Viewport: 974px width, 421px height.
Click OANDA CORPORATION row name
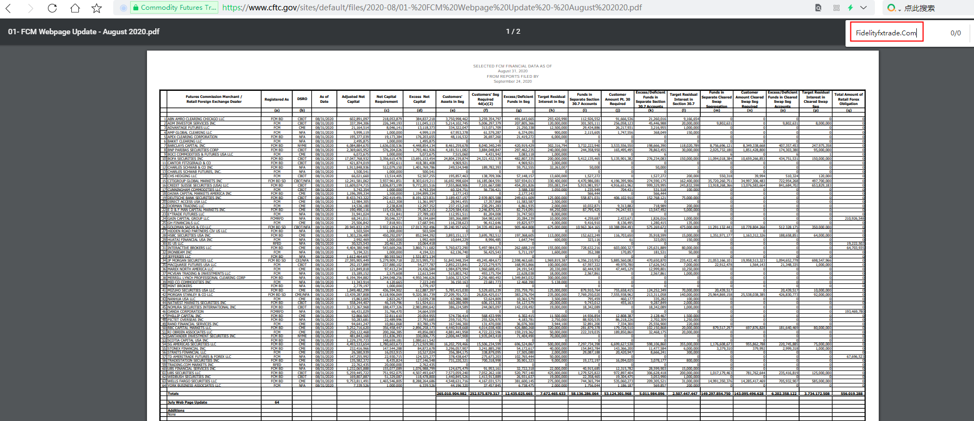coord(186,312)
